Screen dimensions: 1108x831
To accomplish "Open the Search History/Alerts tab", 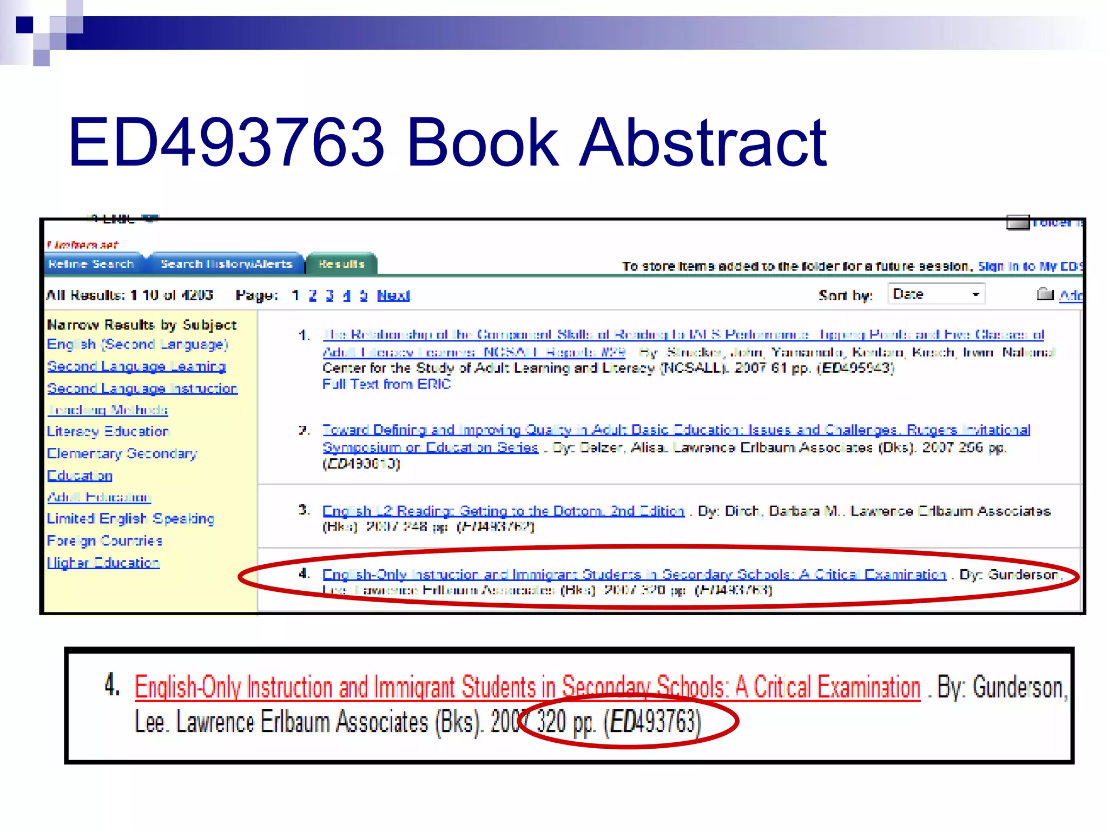I will tap(226, 264).
